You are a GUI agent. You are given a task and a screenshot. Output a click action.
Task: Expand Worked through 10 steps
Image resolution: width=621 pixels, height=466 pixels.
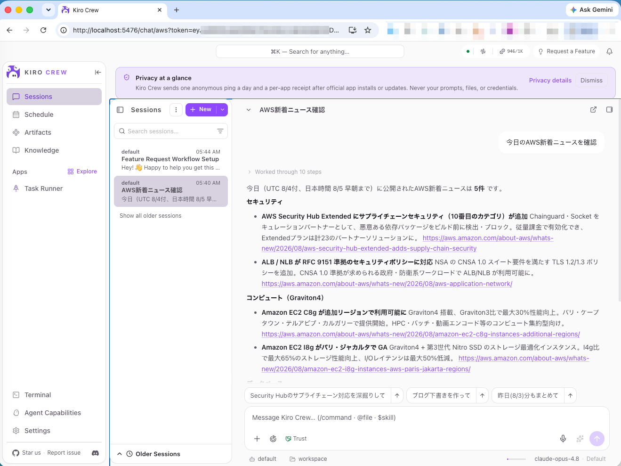284,172
